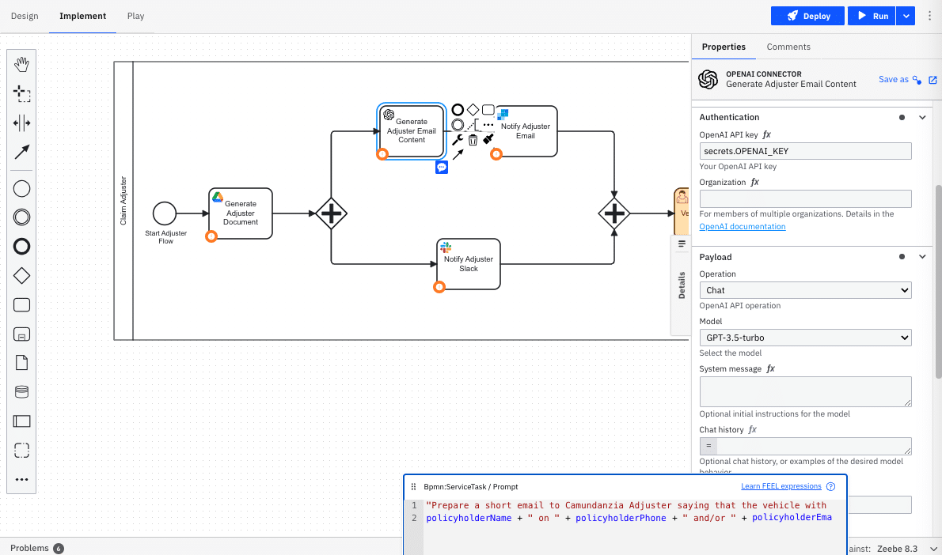Open the Learn FEEL expressions link
The width and height of the screenshot is (942, 555).
(x=781, y=486)
